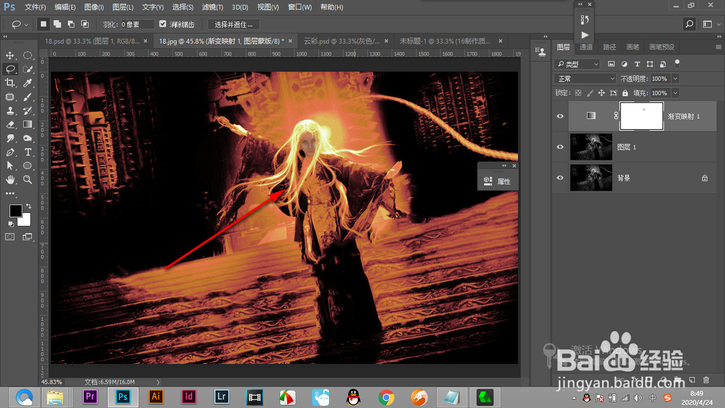This screenshot has width=725, height=408.
Task: Click the 选择并遮住 button
Action: pyautogui.click(x=234, y=24)
